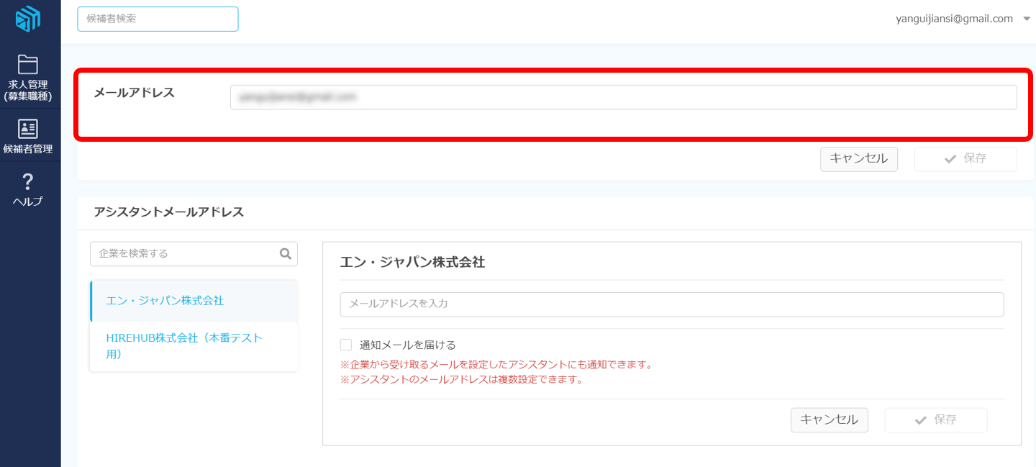Click the メールアドレスを入力 input field
Viewport: 1036px width, 467px height.
(671, 304)
